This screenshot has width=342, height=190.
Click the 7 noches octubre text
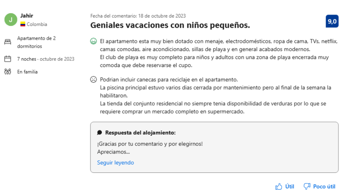pyautogui.click(x=46, y=59)
